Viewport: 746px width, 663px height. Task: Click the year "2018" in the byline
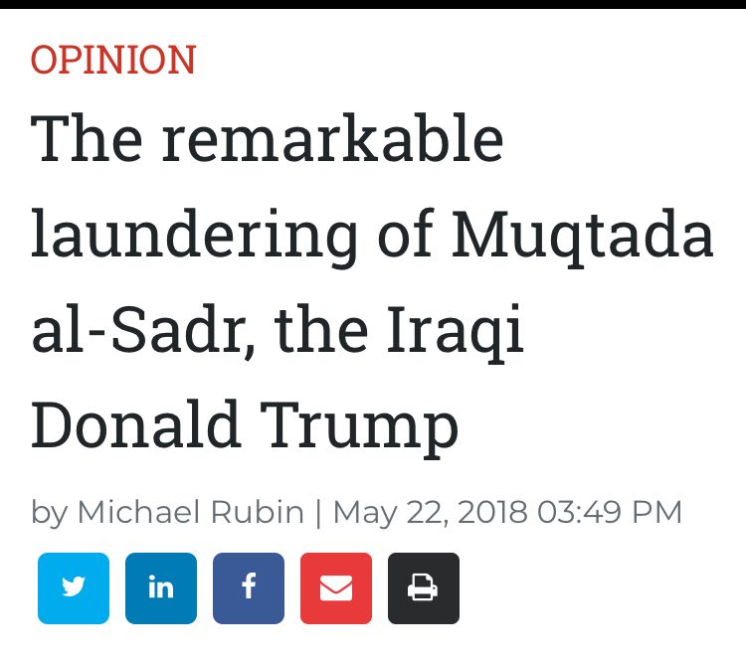(491, 512)
